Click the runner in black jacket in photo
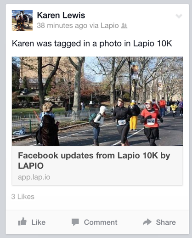This screenshot has height=238, width=192. 123,122
